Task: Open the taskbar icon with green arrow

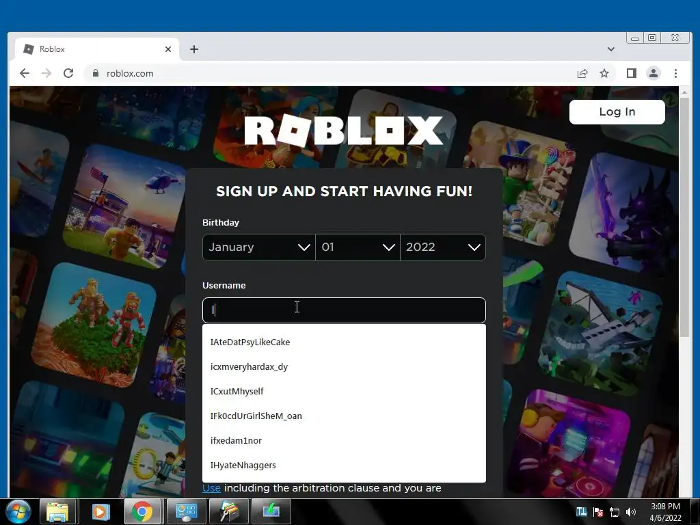Action: click(x=271, y=511)
